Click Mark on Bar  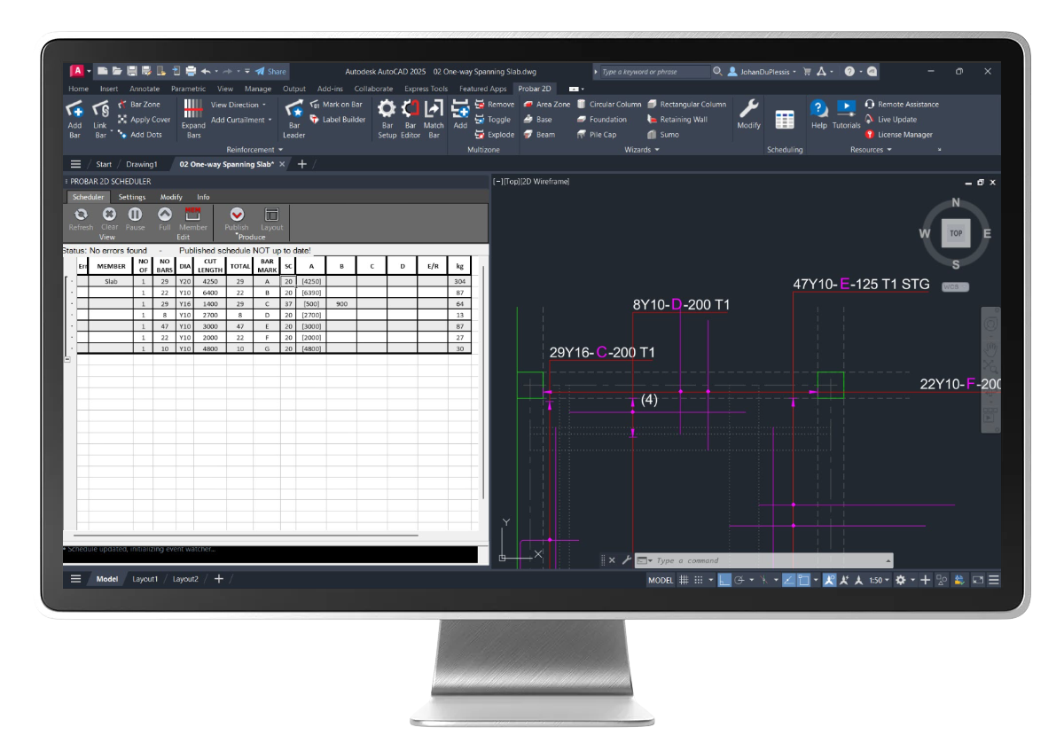336,104
